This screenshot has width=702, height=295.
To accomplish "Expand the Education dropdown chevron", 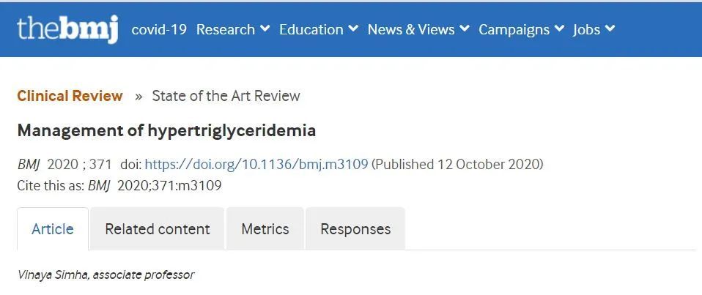I will coord(353,29).
